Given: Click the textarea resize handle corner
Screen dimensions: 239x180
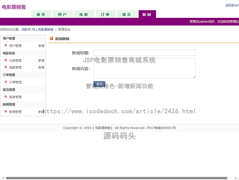Looking at the screenshot, I should click(194, 77).
